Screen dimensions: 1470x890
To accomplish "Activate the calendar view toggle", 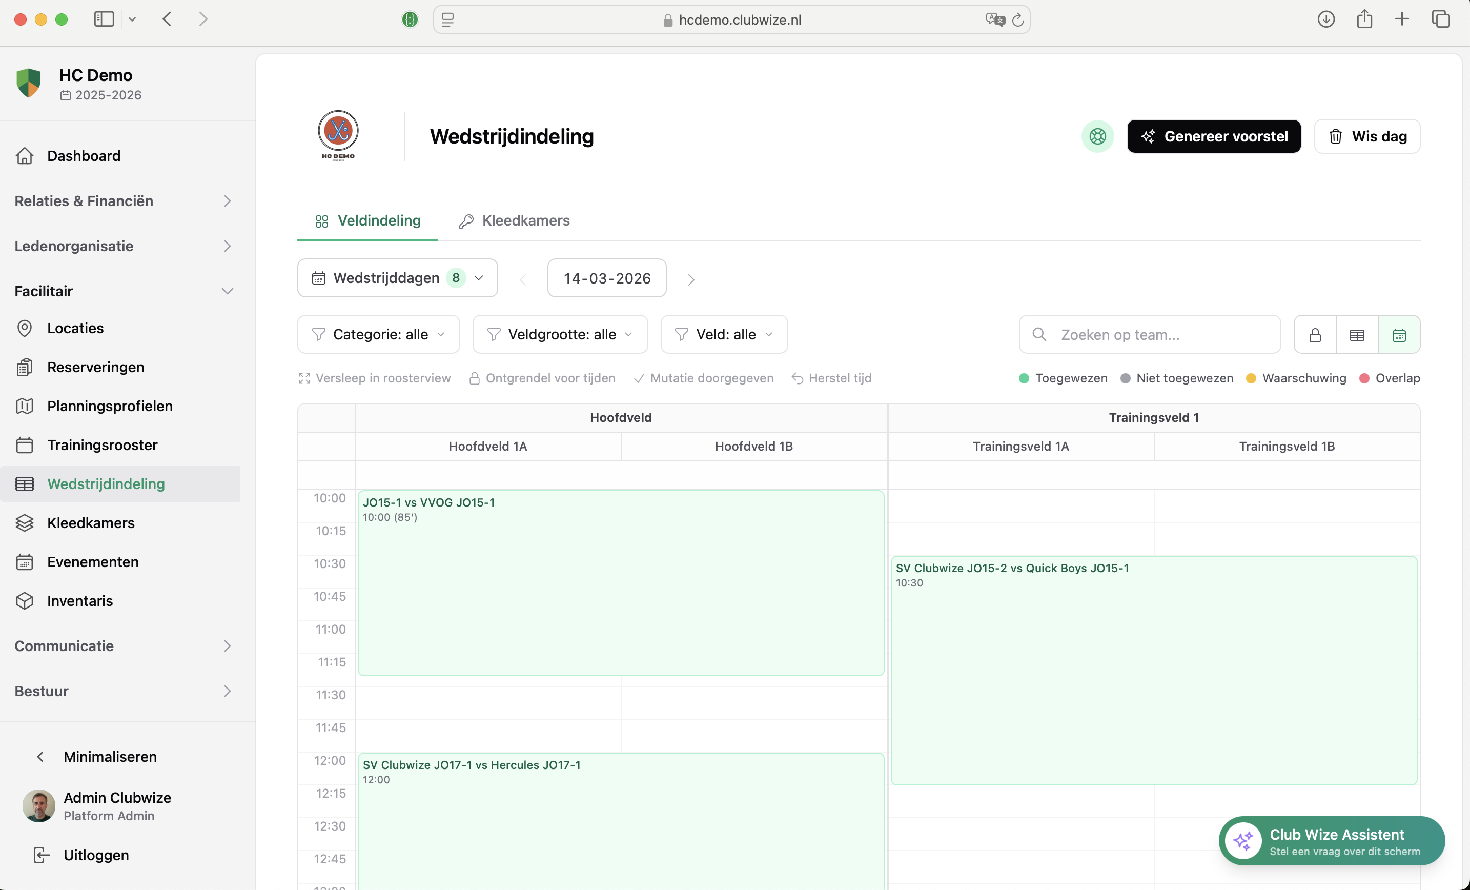I will click(x=1399, y=334).
